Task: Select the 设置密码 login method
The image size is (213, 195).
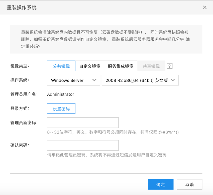Action: [61, 109]
